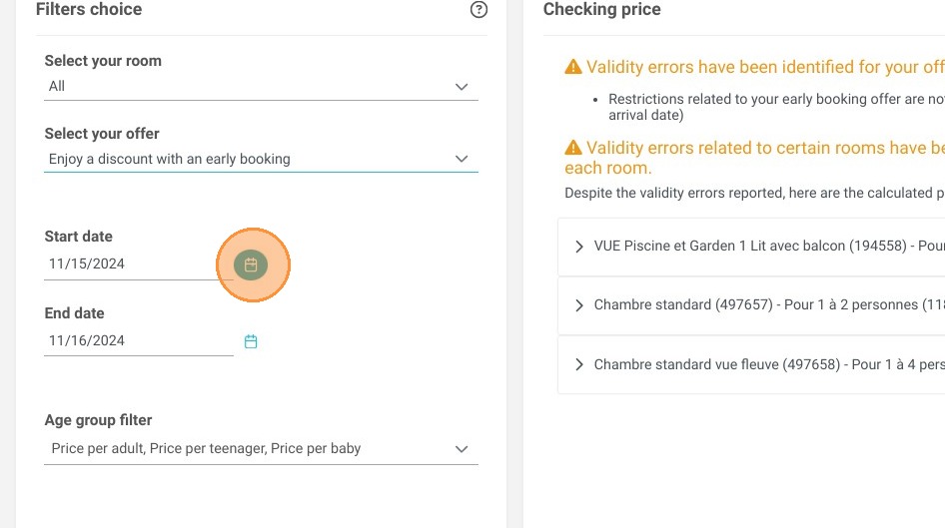Click the End date input field
The image size is (945, 528).
tap(139, 340)
